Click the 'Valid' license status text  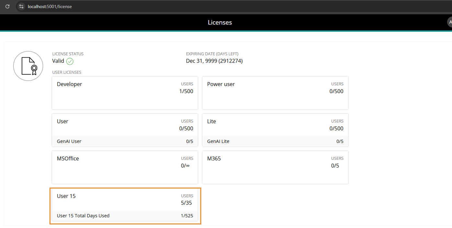pos(58,61)
